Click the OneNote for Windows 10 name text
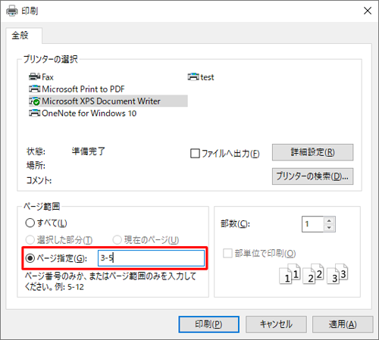Viewport: 379px width, 340px height. (x=89, y=113)
